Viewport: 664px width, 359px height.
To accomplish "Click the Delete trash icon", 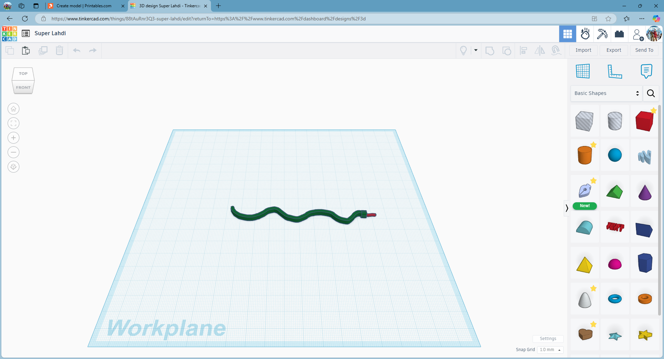I will pos(59,50).
